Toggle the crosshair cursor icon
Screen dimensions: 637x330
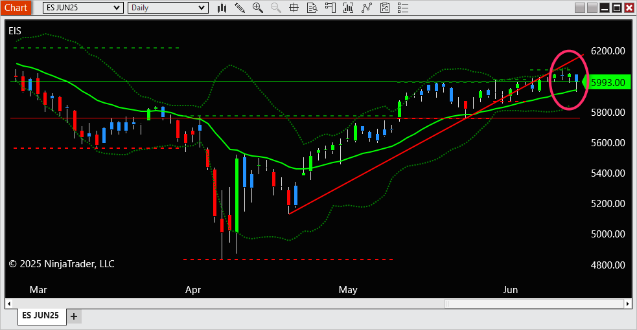pos(294,8)
